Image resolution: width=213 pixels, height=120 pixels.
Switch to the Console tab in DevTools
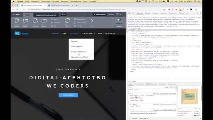click(148, 13)
